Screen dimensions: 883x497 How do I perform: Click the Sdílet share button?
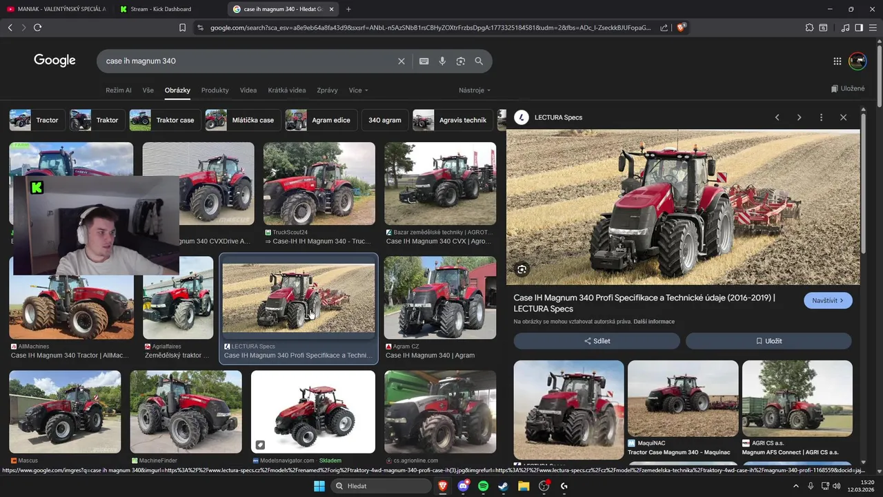click(x=597, y=341)
